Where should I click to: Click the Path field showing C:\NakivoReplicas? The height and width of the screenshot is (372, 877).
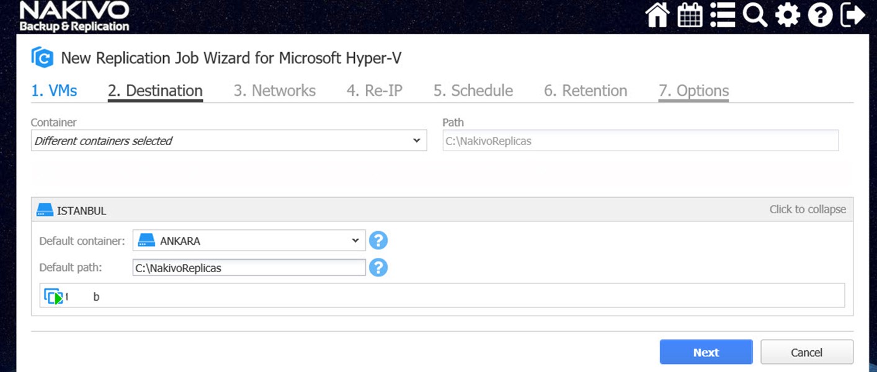pyautogui.click(x=640, y=141)
